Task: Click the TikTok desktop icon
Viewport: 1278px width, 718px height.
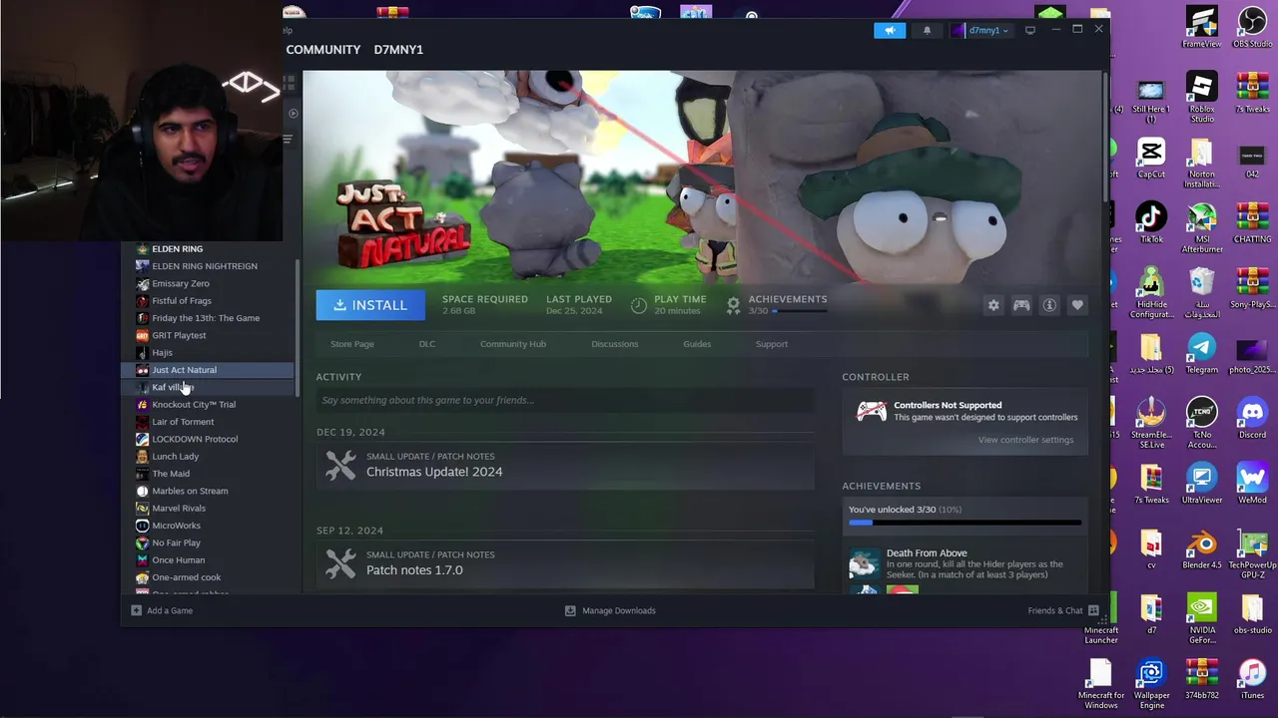Action: [1151, 222]
